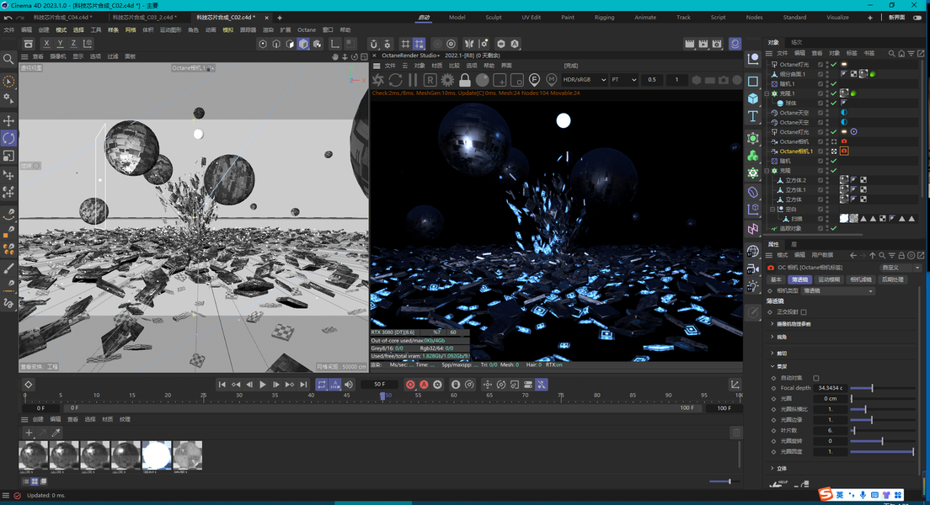Toggle the green checkmark of 追踪对象

coord(833,228)
